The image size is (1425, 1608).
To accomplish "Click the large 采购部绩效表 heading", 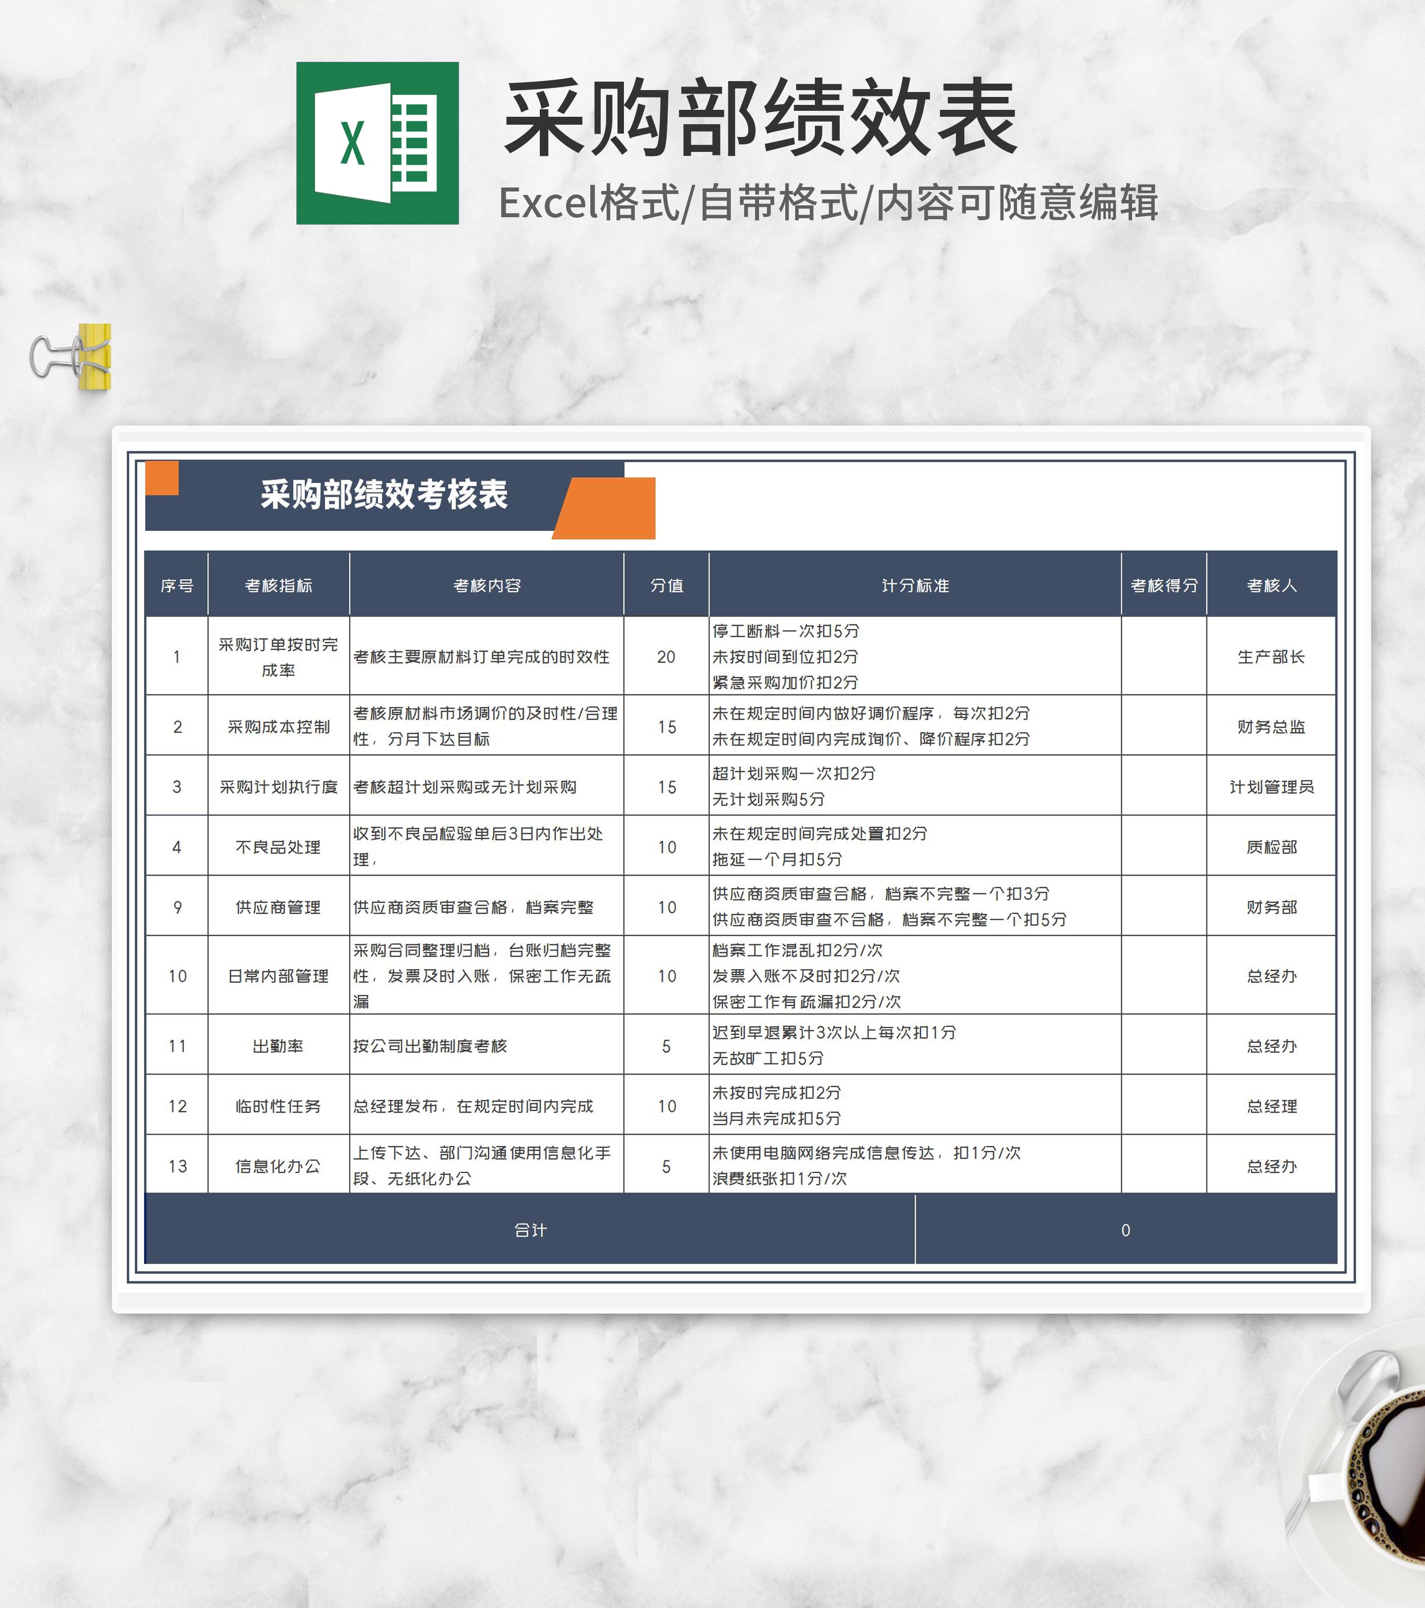I will click(x=760, y=118).
